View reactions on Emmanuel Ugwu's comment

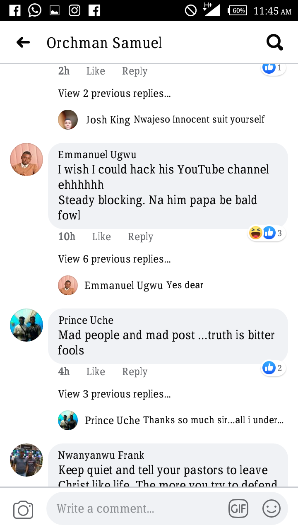coord(267,233)
